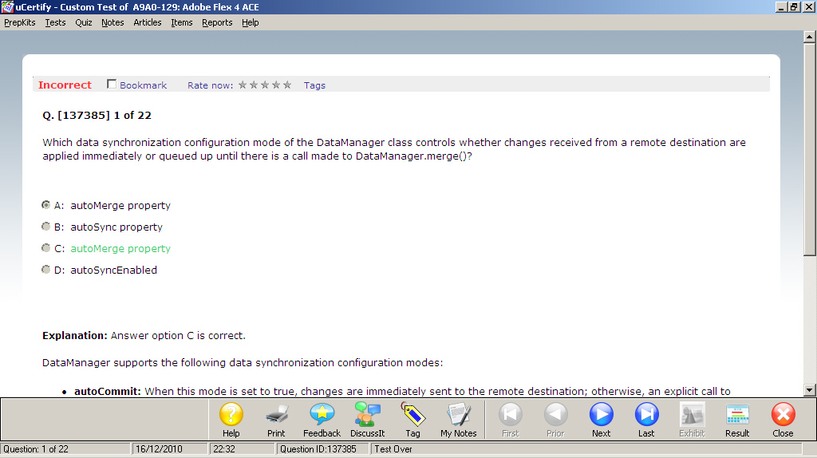Click the scrollbar down arrow
817x458 pixels.
[x=809, y=389]
